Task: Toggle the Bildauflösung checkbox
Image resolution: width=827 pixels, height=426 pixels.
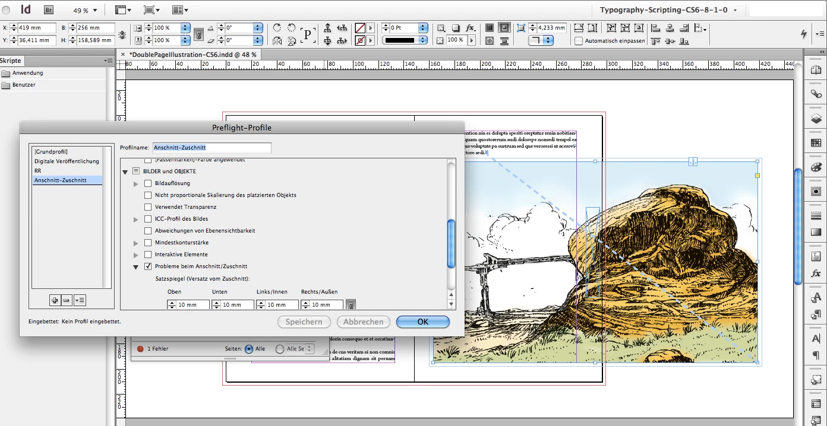Action: click(x=149, y=183)
